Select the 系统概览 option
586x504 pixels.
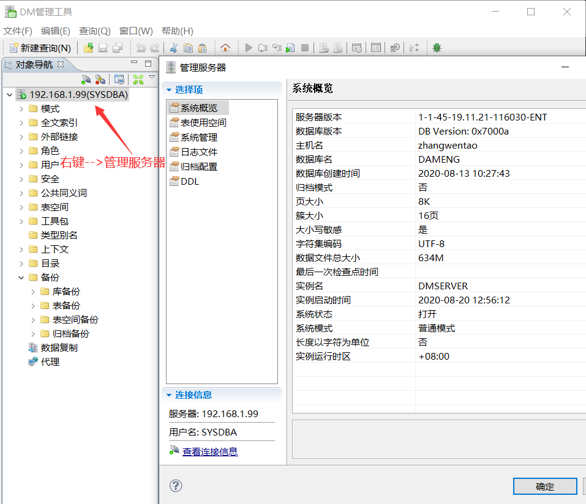point(199,108)
